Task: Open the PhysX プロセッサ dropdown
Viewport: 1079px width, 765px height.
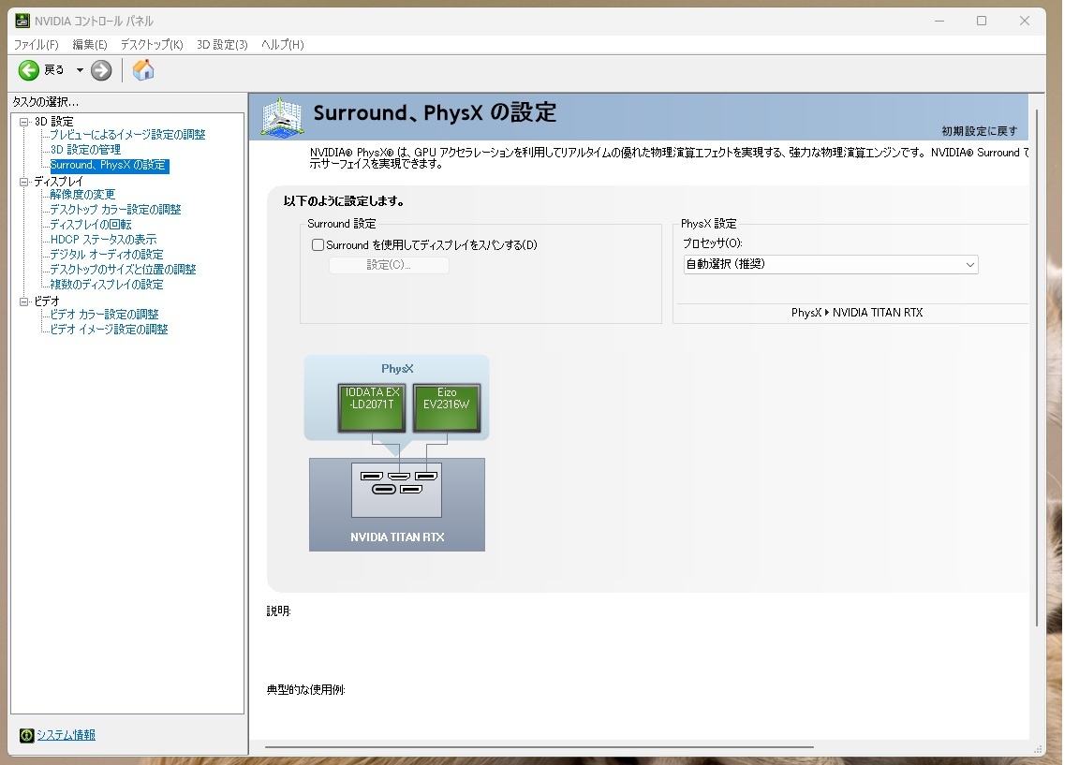Action: (x=831, y=264)
